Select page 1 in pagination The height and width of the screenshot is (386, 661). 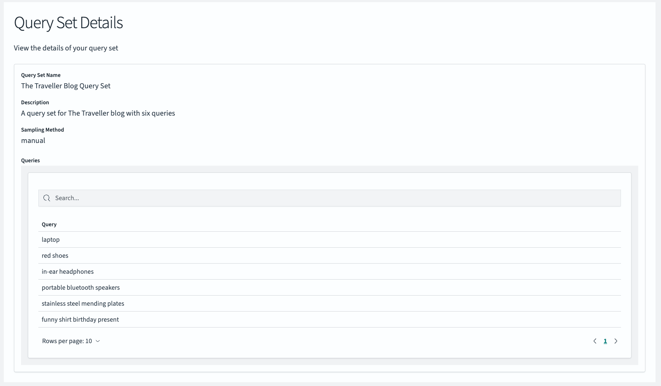[605, 341]
